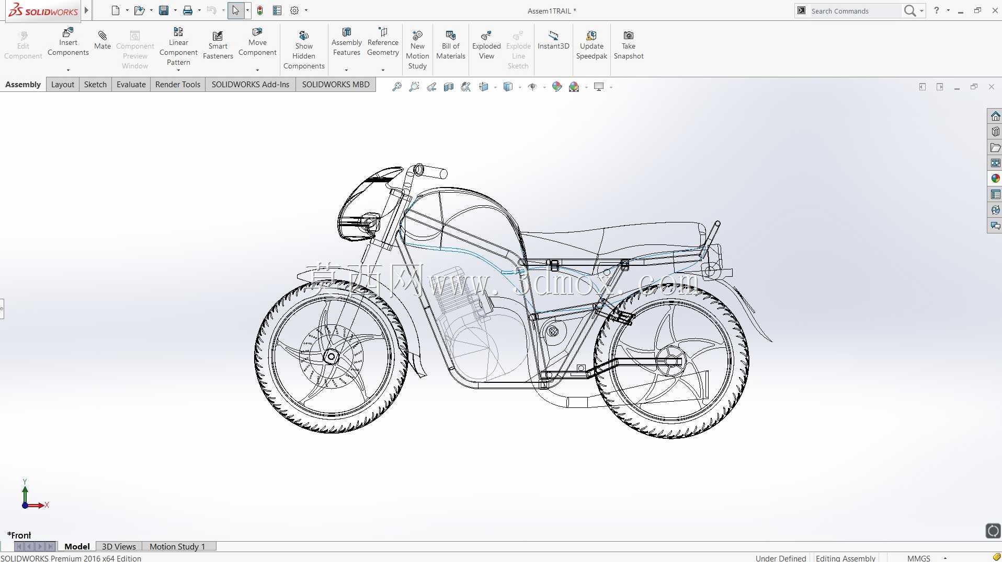Open File Explorer folder icon in task pane
Screen dimensions: 1002x562
point(995,147)
